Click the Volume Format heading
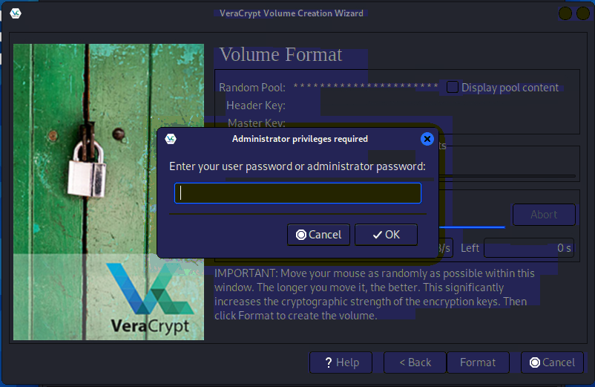595x387 pixels. point(280,55)
